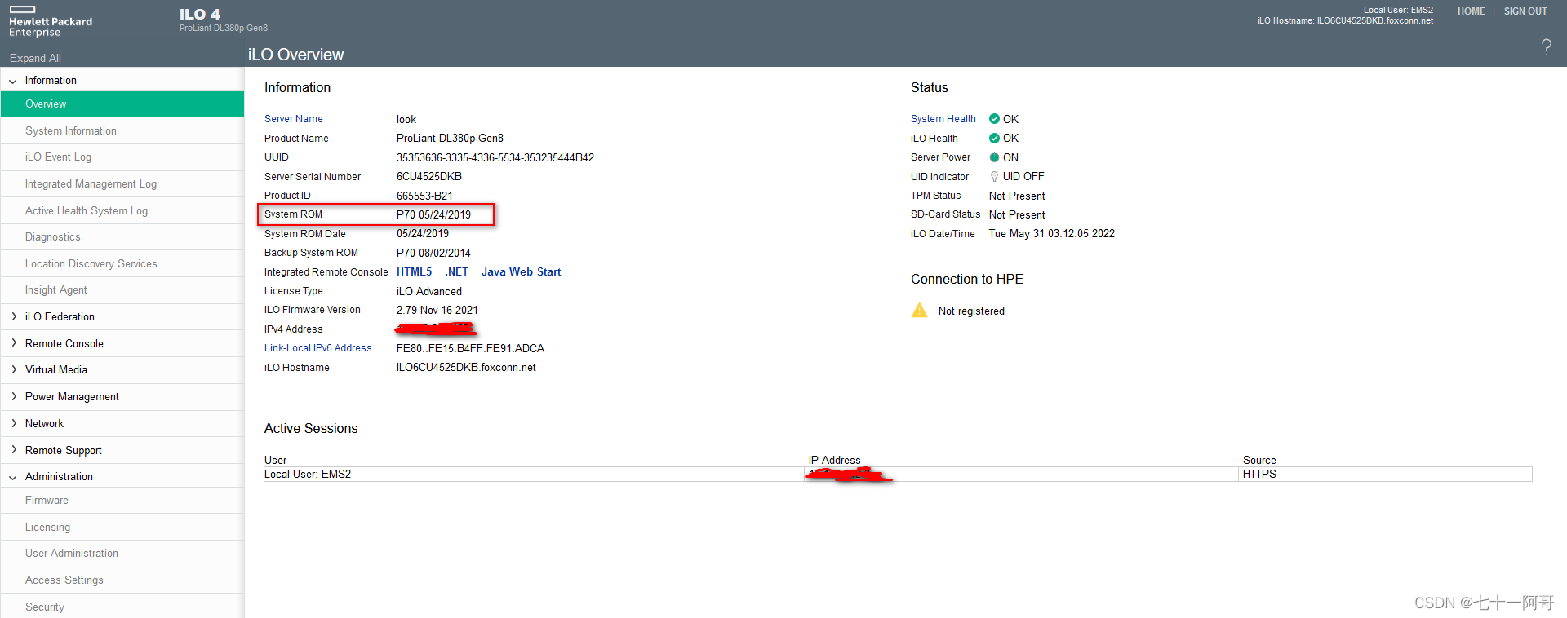1567x618 pixels.
Task: Expand the Remote Console section
Action: pyautogui.click(x=13, y=343)
